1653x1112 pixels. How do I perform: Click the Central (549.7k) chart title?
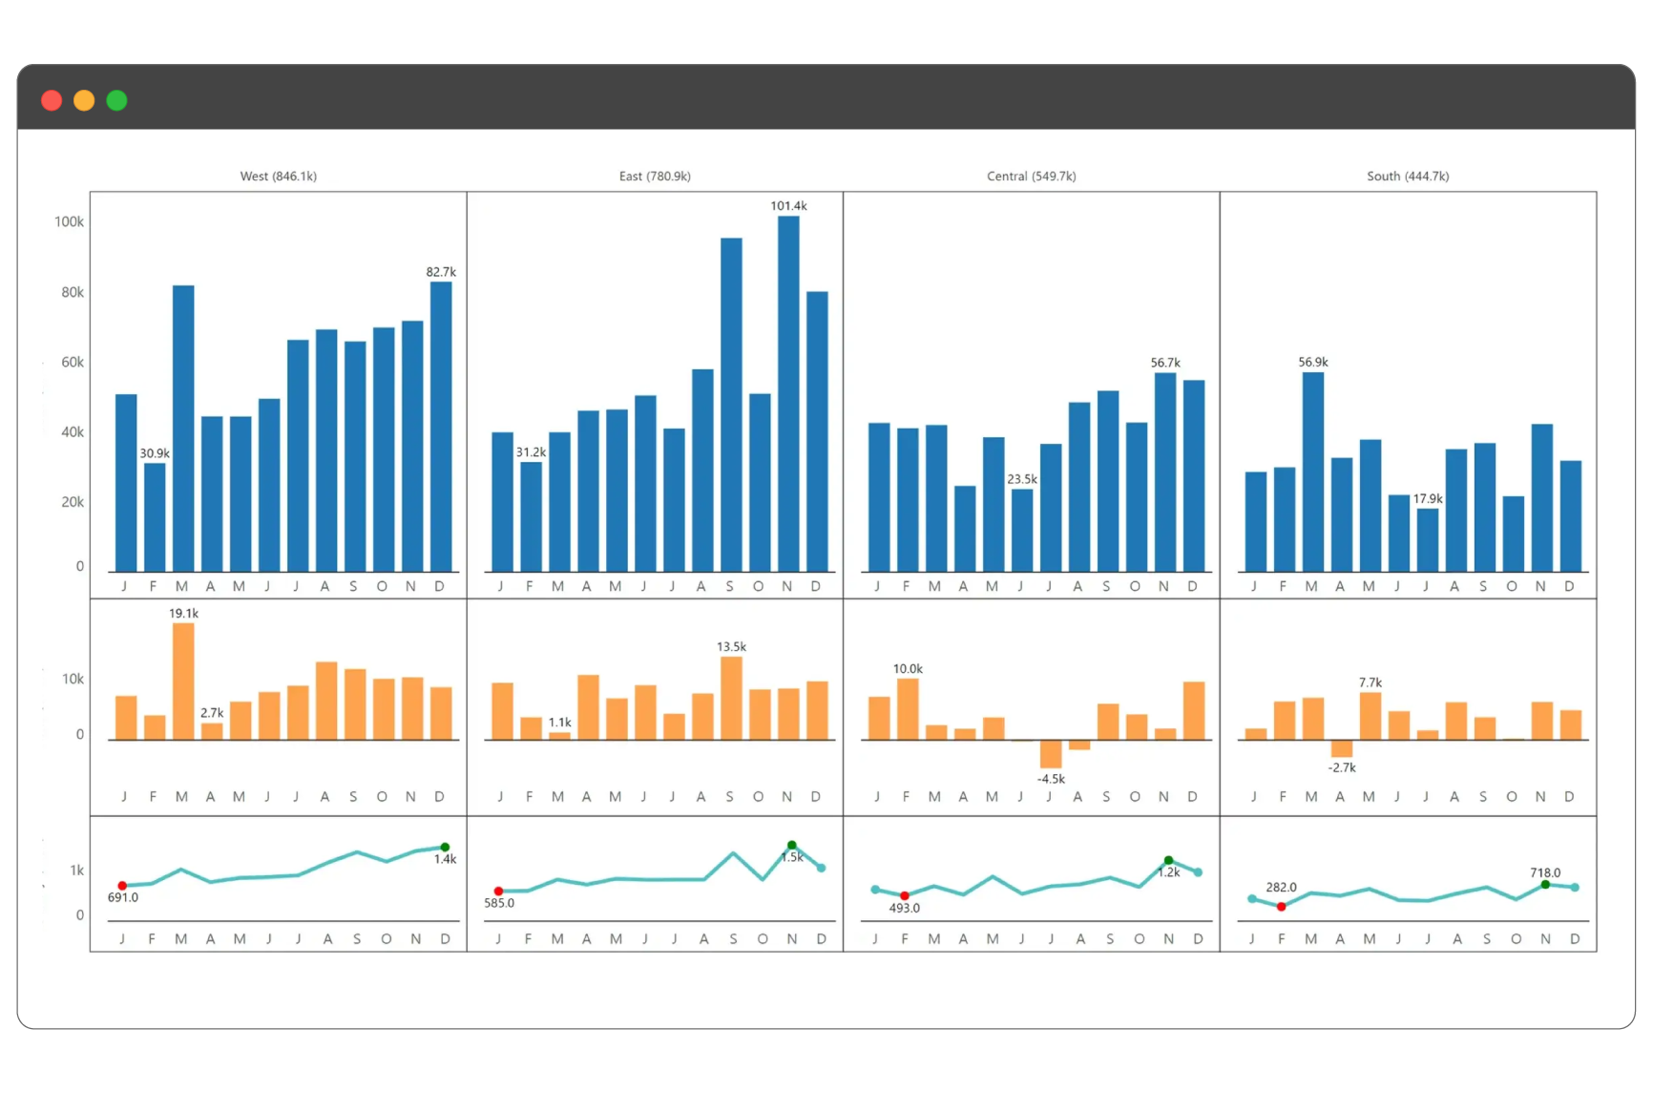click(1031, 176)
